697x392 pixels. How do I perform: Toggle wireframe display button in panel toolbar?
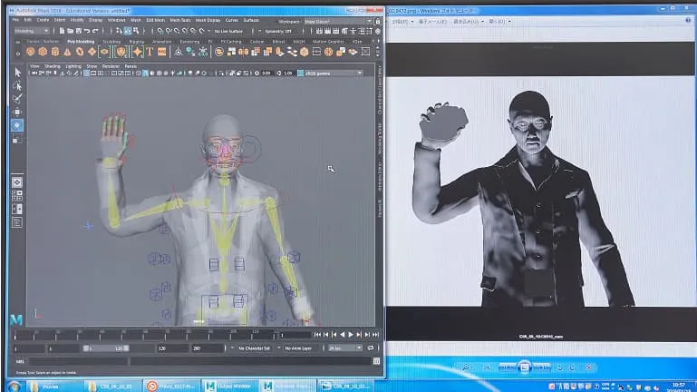coord(139,73)
